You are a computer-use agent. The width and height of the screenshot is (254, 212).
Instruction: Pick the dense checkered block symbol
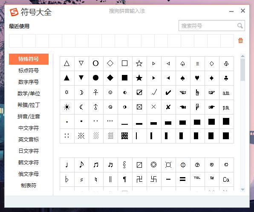pos(124,136)
